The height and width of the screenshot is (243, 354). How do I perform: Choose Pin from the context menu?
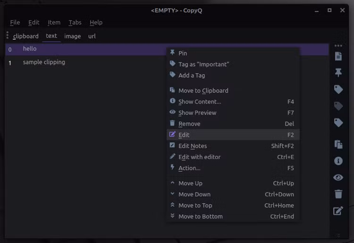(x=233, y=53)
